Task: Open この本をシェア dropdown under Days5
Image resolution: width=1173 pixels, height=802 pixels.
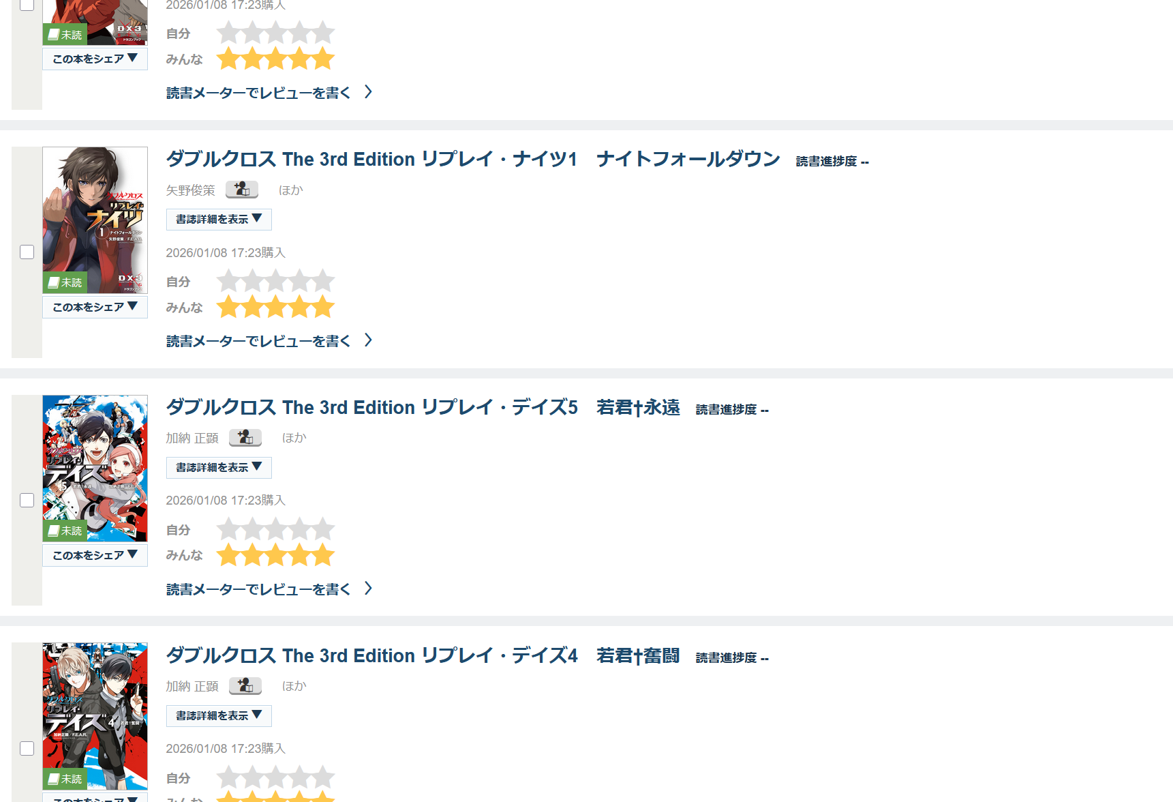Action: tap(95, 555)
